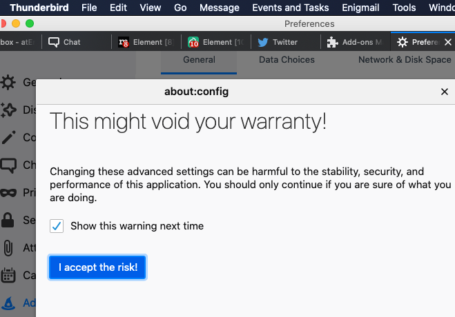455x317 pixels.
Task: Select the Composition pencil icon in sidebar
Action: coord(9,137)
